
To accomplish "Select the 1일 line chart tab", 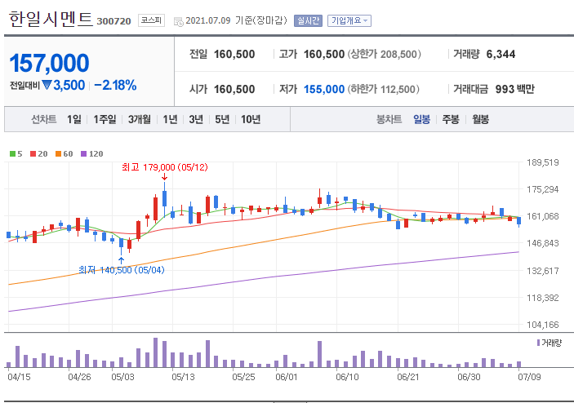I will click(x=74, y=119).
